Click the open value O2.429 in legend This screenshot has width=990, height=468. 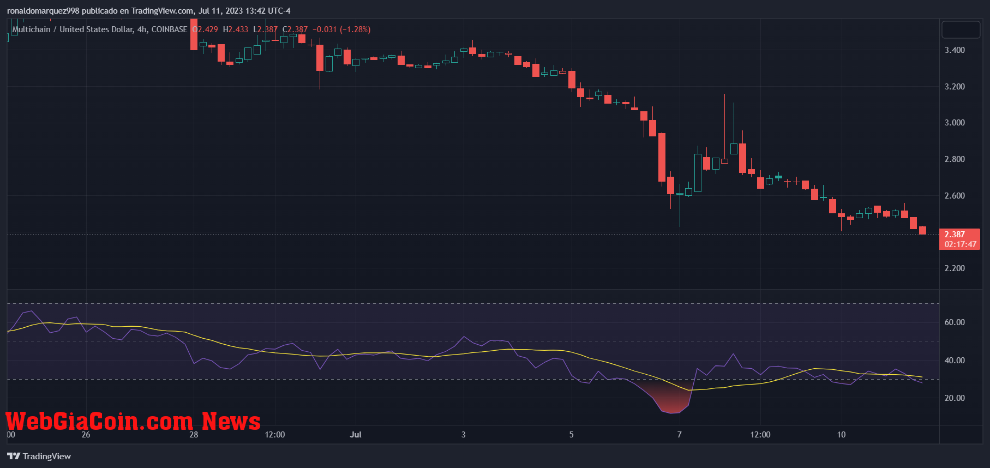(205, 29)
